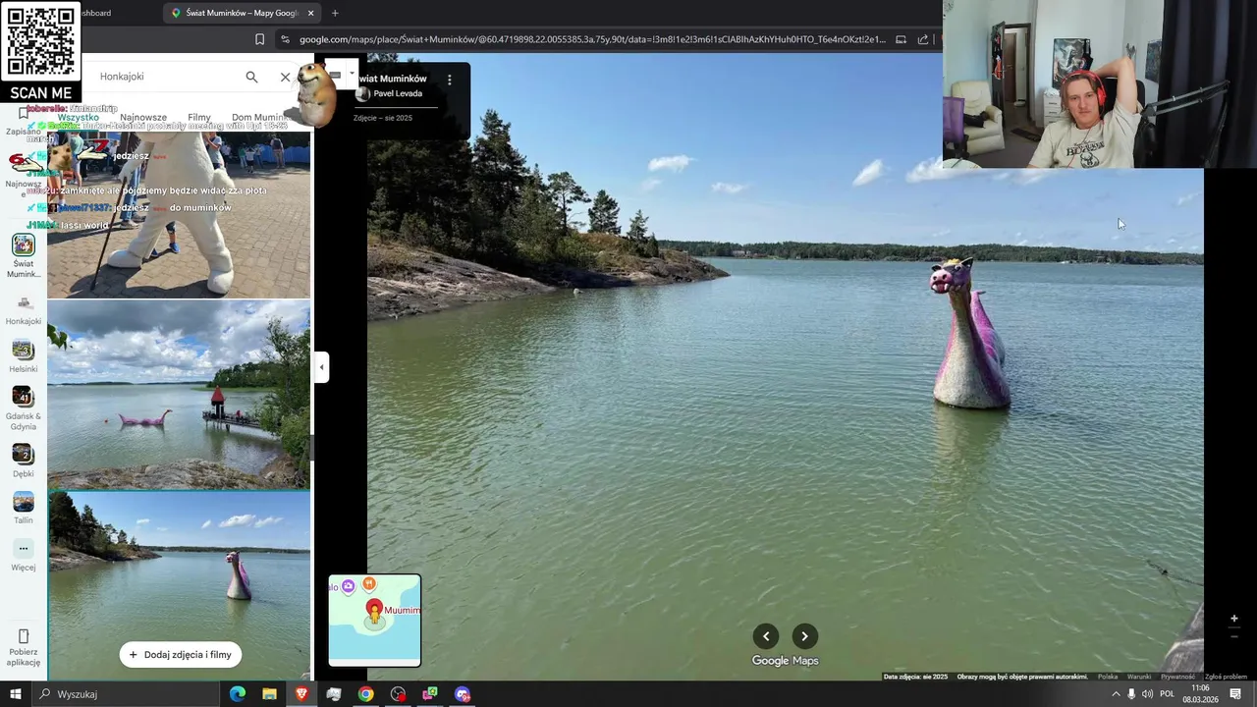The width and height of the screenshot is (1257, 707).
Task: Open the Brave browser taskbar icon
Action: coord(301,694)
